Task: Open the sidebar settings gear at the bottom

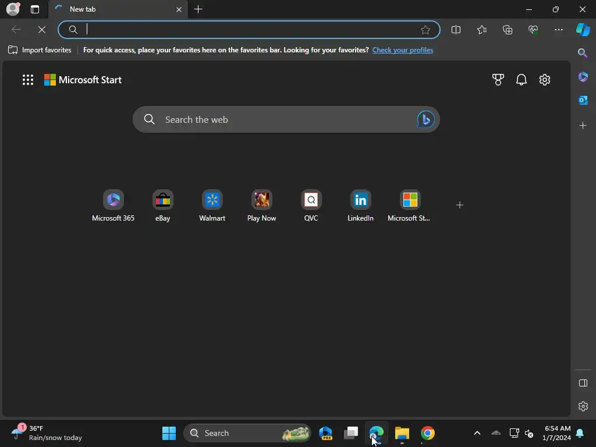Action: click(x=583, y=406)
